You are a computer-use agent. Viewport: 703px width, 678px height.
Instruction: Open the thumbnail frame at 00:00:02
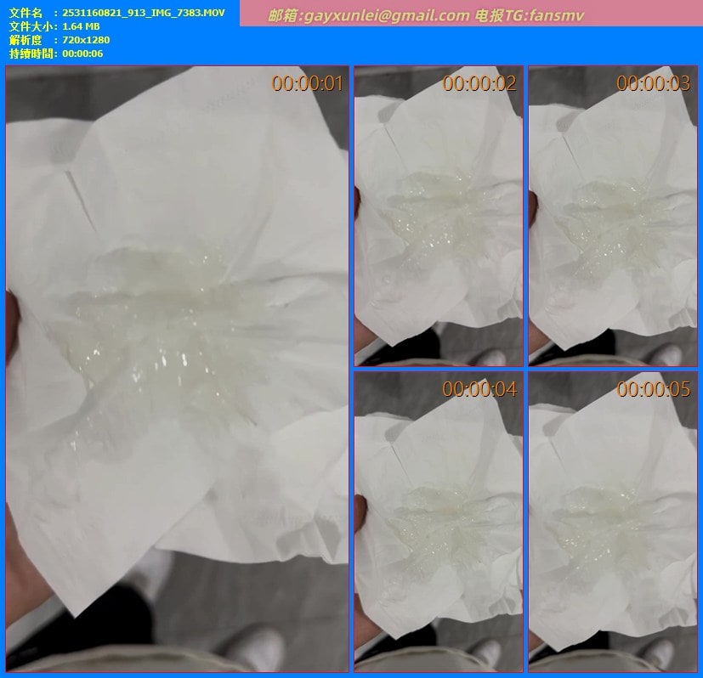click(x=438, y=217)
